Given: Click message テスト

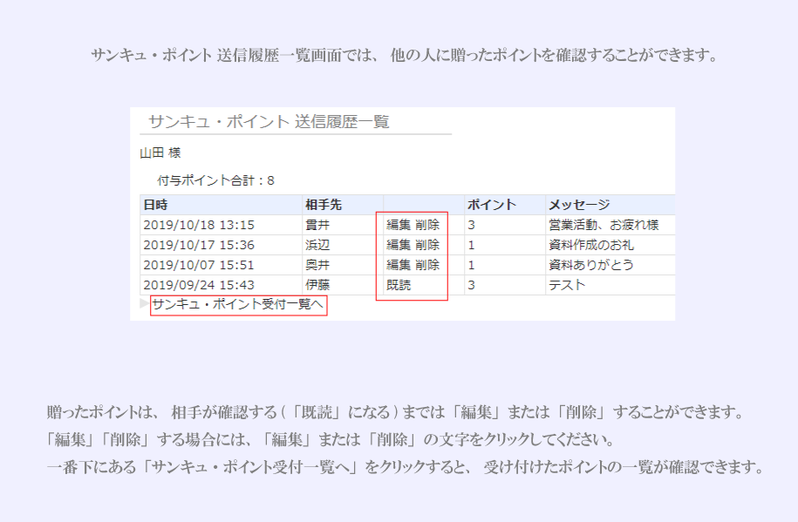Looking at the screenshot, I should [567, 285].
